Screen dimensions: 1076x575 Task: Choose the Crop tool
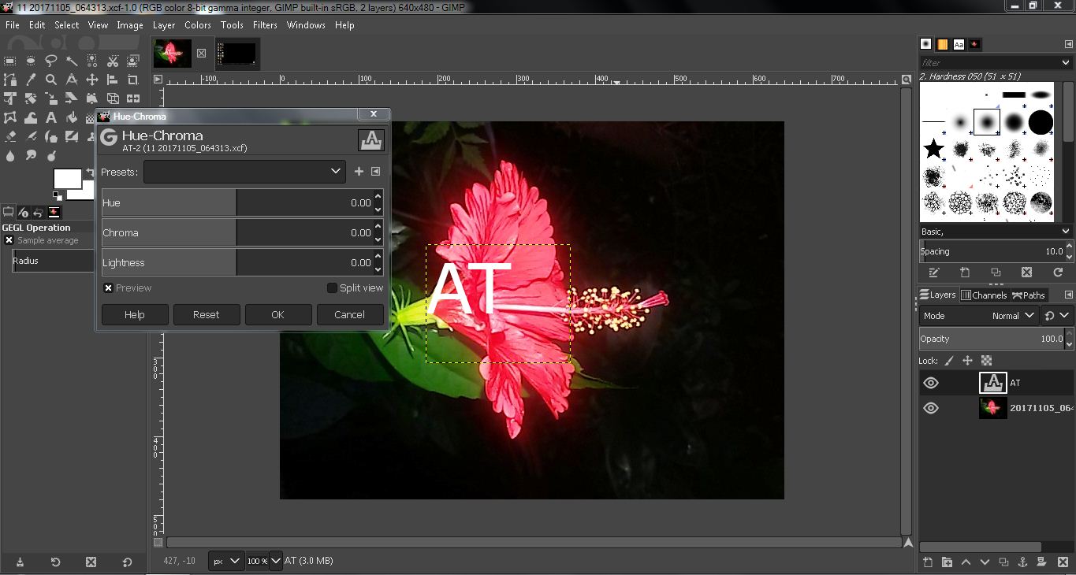[x=131, y=79]
